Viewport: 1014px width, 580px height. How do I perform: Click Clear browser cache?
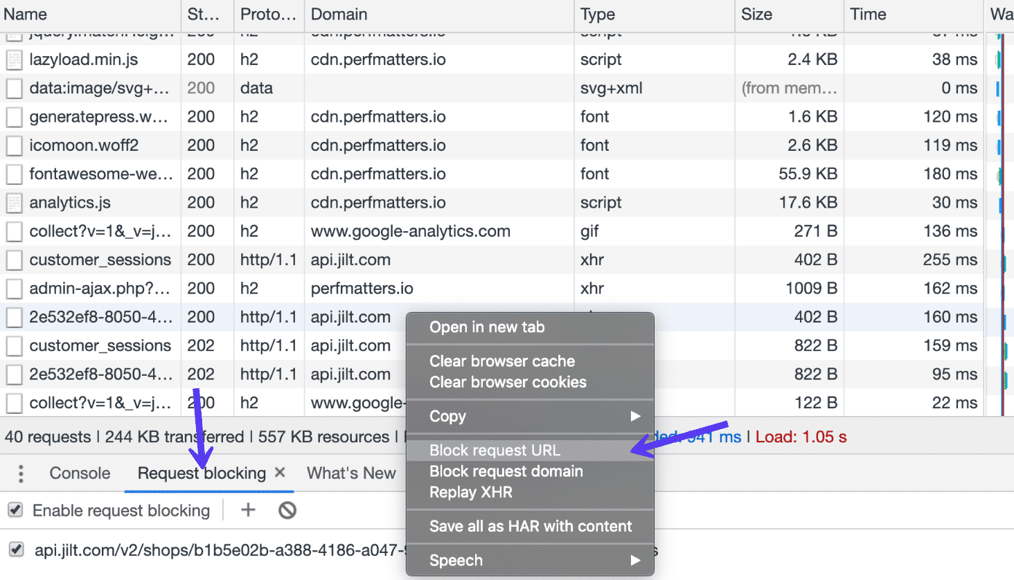click(x=501, y=361)
